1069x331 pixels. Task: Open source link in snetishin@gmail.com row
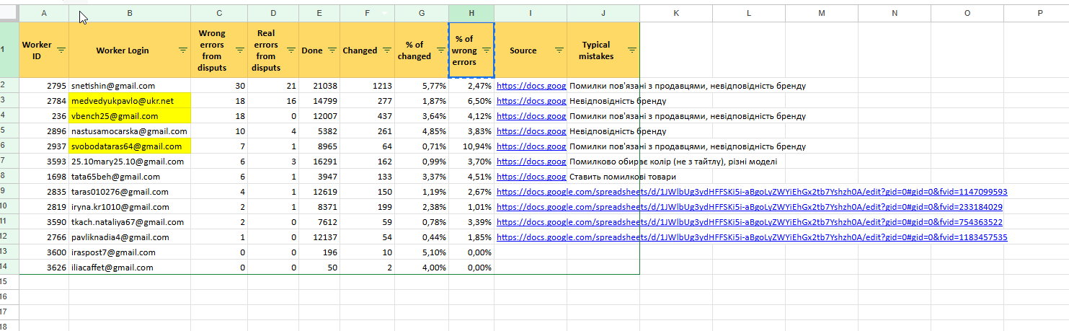(531, 86)
